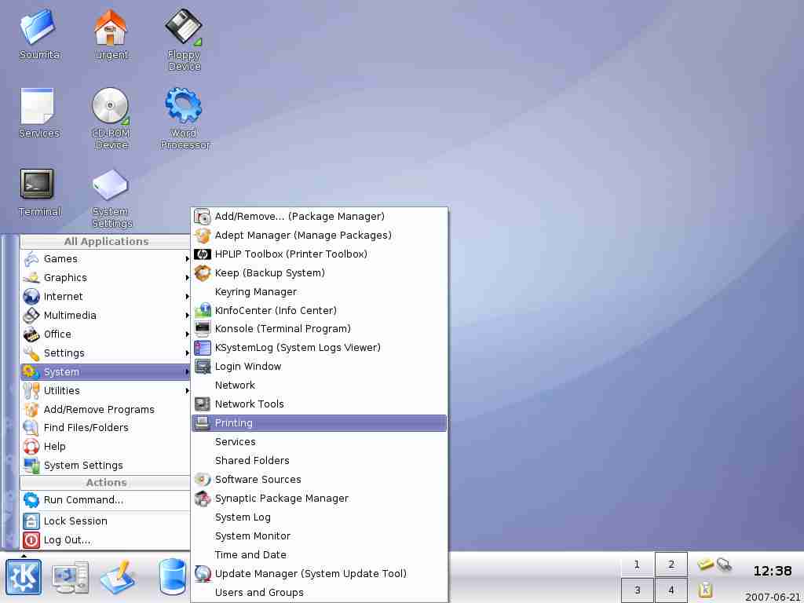Open Update Manager (System Update Tool)
This screenshot has height=603, width=804.
(x=319, y=574)
